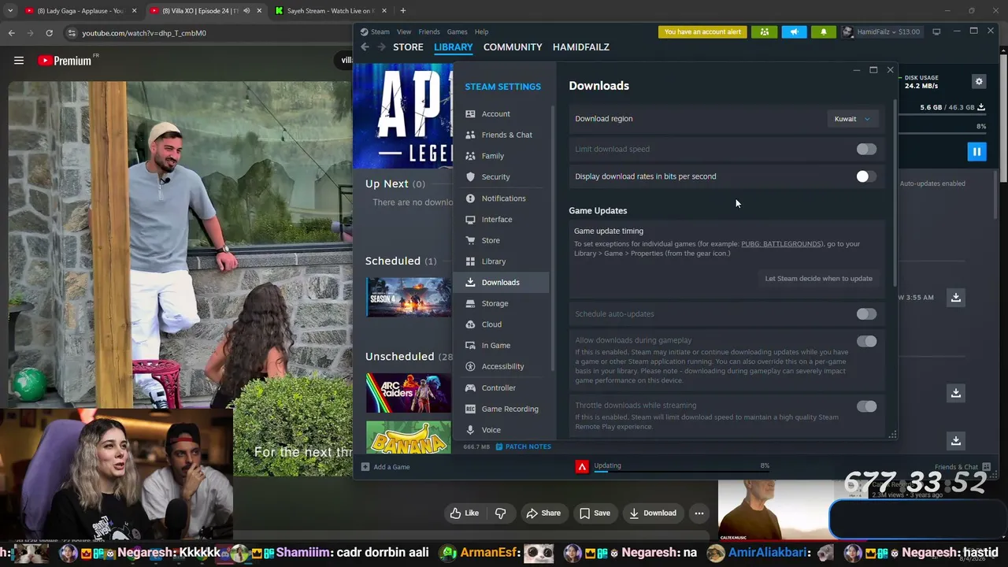Pause the current Steam download
Screen dimensions: 1008x567
click(x=976, y=152)
